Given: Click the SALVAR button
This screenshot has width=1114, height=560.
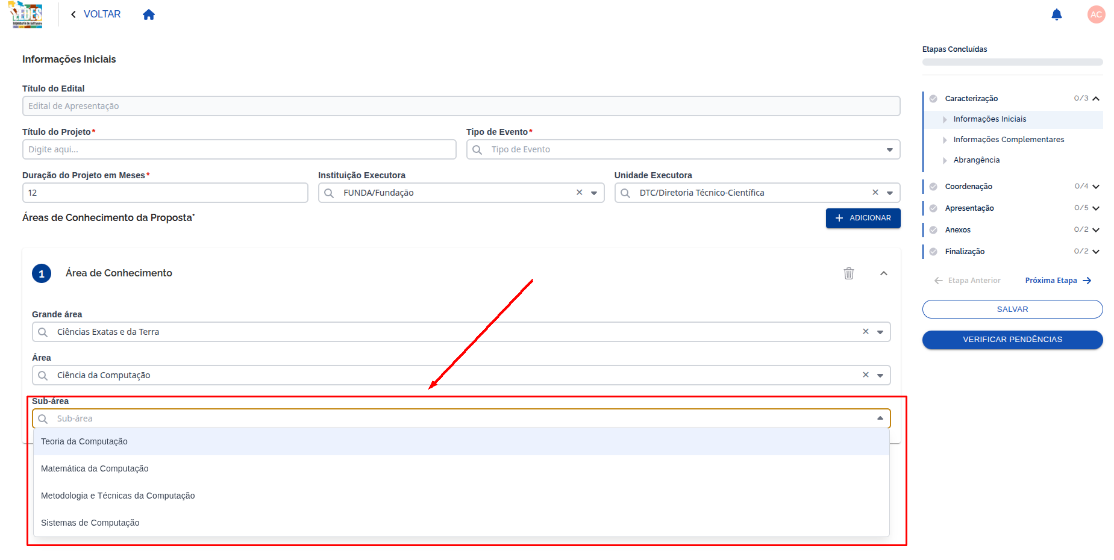Looking at the screenshot, I should [x=1012, y=310].
